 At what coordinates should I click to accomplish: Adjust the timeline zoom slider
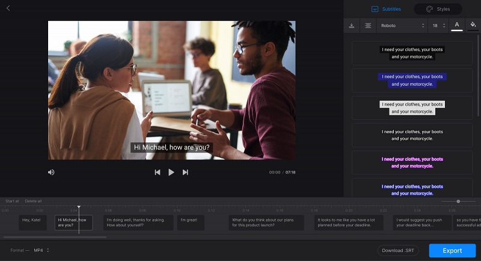(458, 202)
